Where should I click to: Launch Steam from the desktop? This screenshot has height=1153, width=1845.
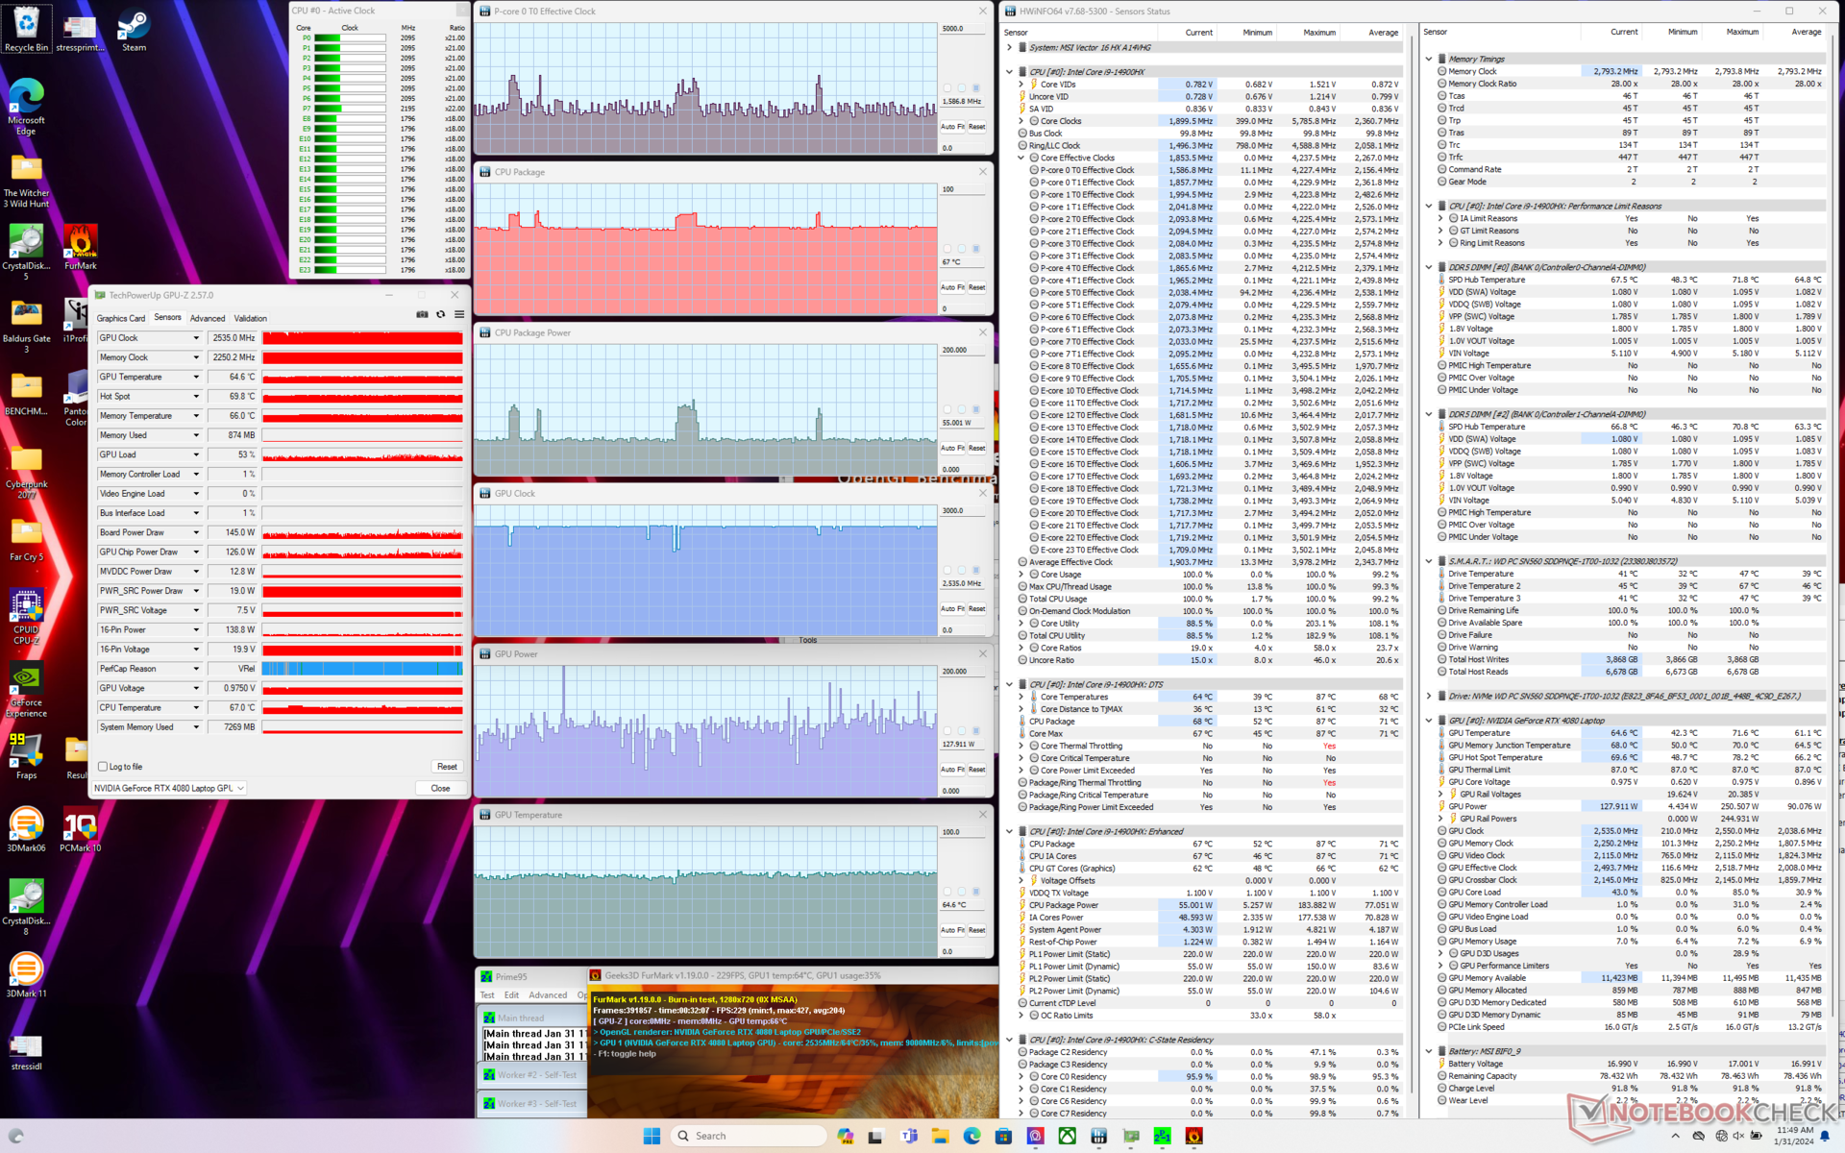click(x=134, y=29)
